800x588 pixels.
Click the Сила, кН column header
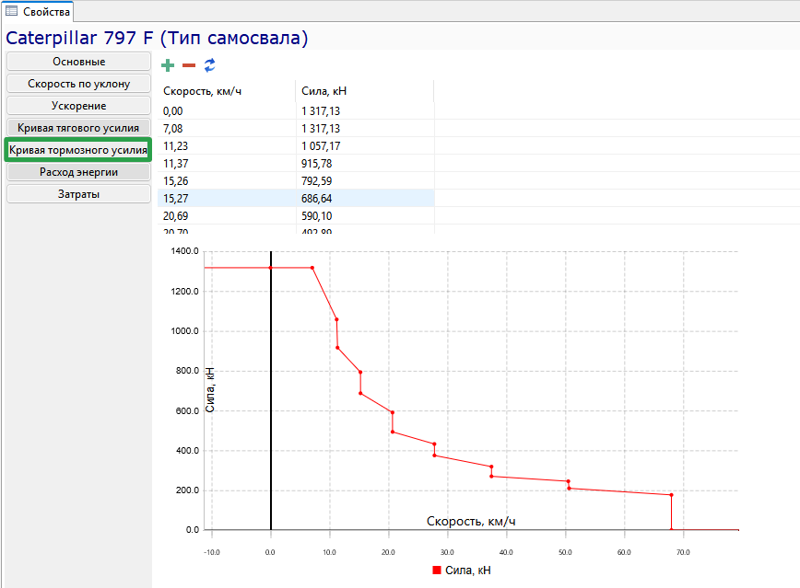coord(364,91)
